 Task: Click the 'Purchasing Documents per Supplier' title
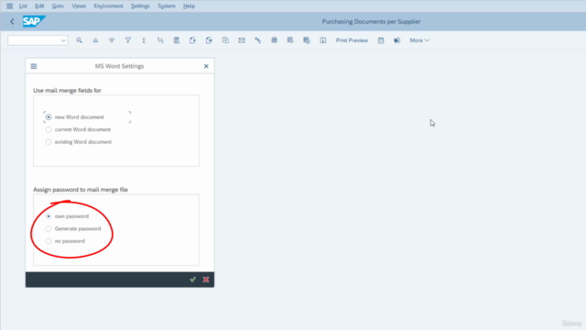click(371, 22)
